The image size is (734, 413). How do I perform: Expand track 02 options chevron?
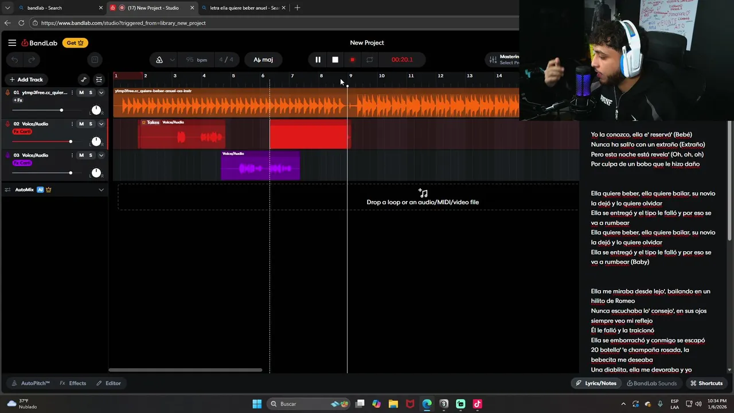click(101, 124)
